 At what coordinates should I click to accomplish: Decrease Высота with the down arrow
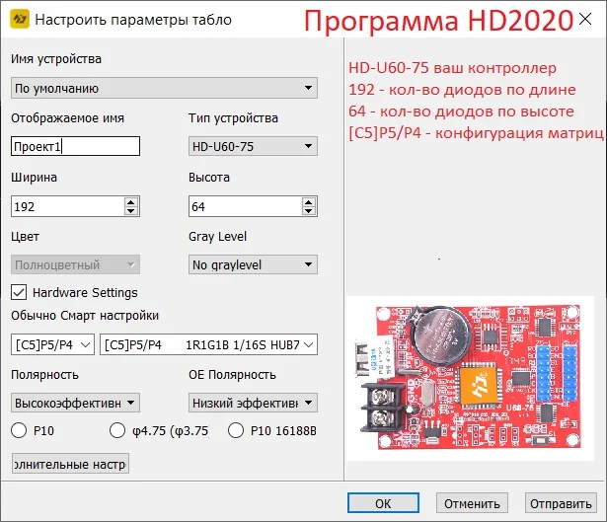pos(309,211)
